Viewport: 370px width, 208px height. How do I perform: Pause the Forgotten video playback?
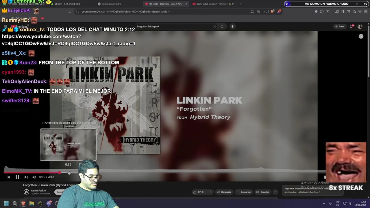(17, 177)
